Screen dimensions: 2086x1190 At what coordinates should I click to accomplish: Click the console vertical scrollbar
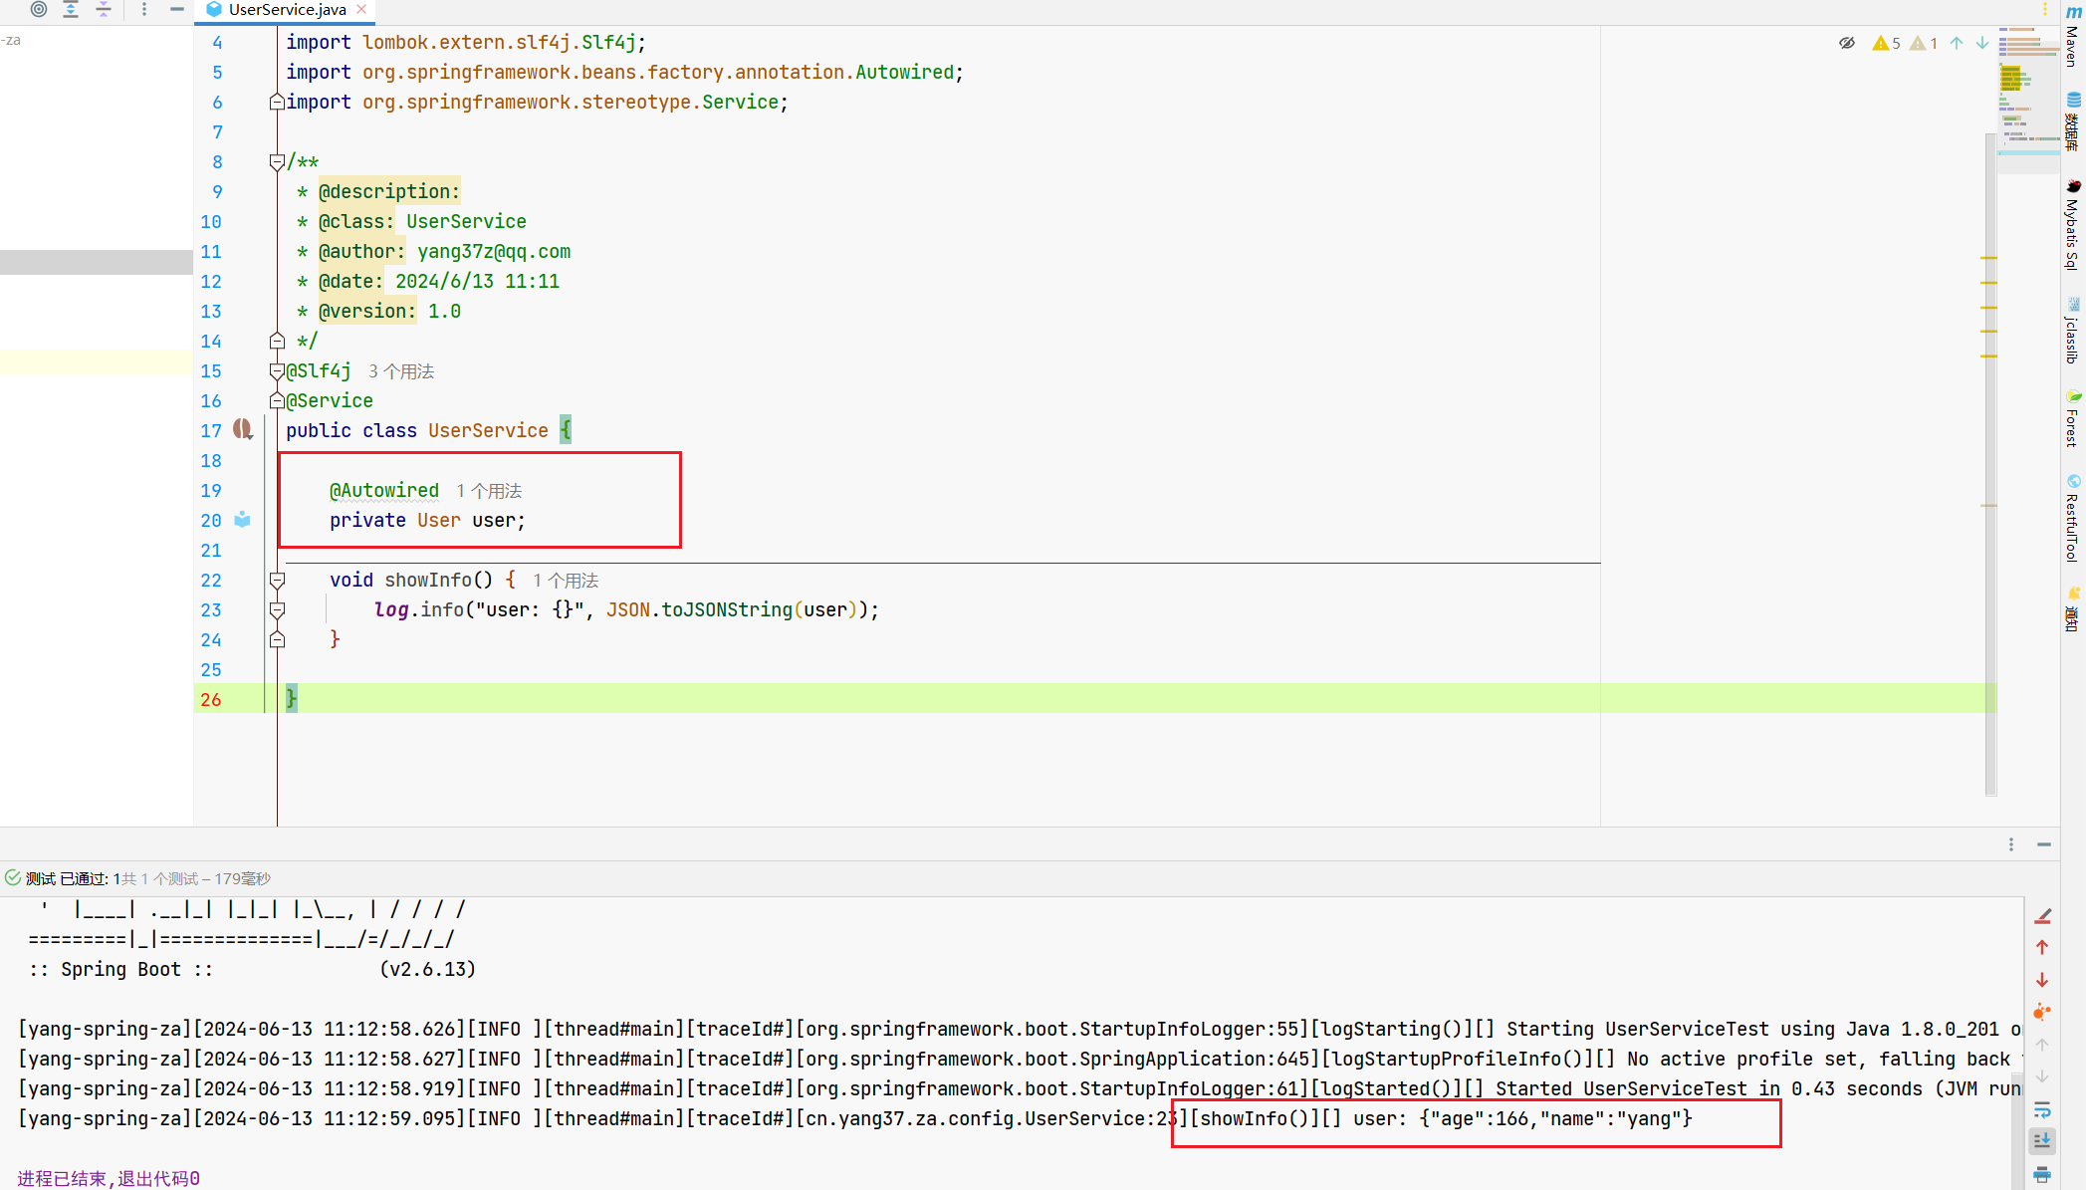pyautogui.click(x=2017, y=1130)
